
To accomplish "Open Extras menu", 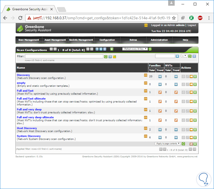I will point(133,40).
